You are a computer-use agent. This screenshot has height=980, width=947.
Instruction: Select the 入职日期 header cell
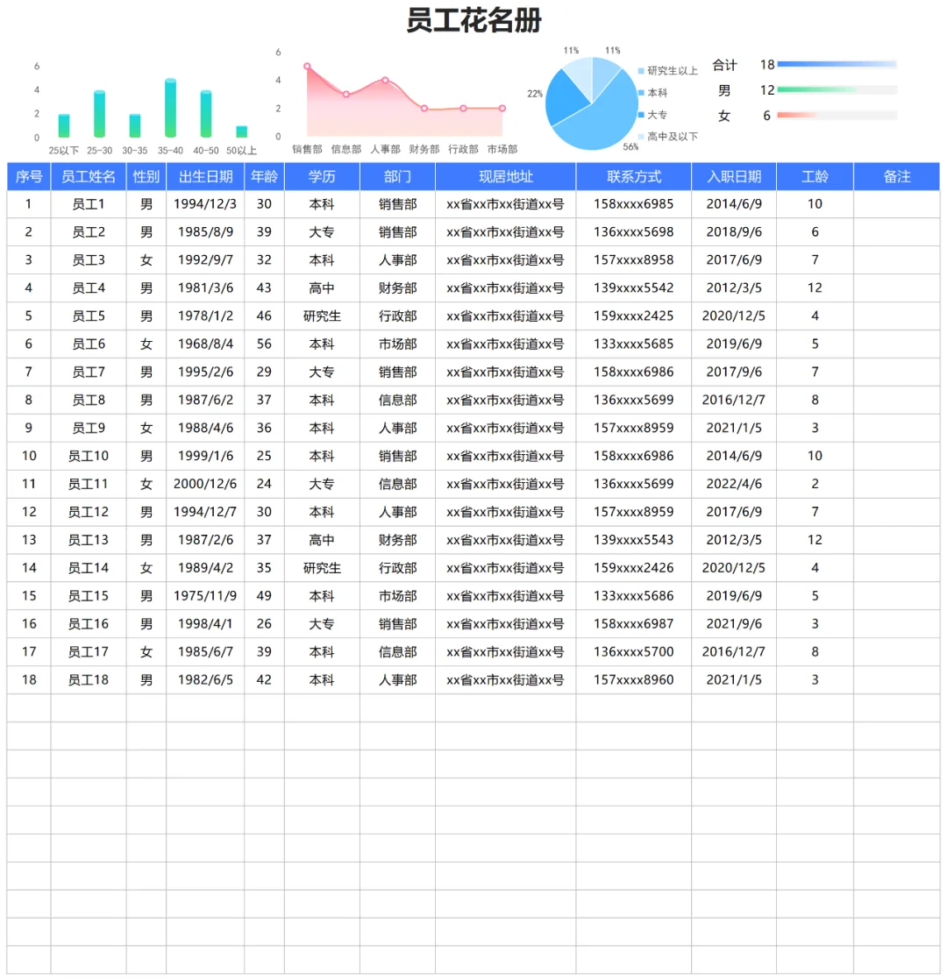(x=734, y=177)
